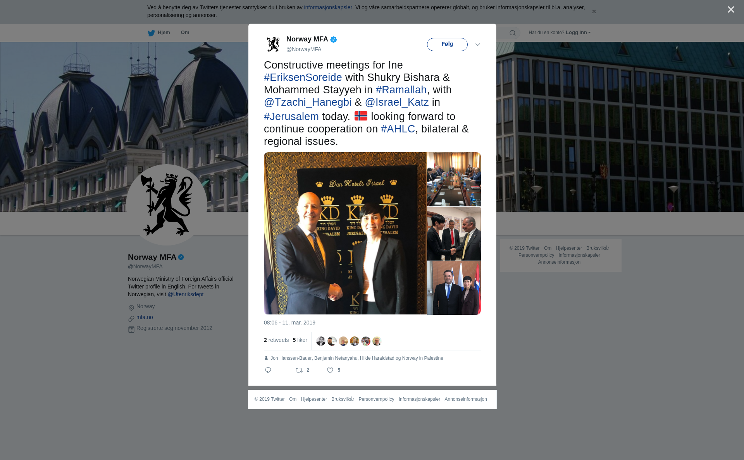Close the tweet overlay with the X icon
744x460 pixels.
[x=731, y=10]
